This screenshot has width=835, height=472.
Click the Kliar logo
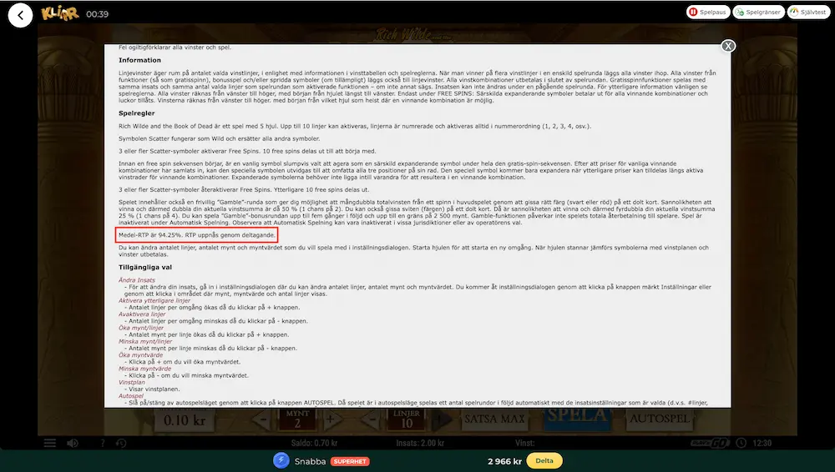click(x=59, y=13)
